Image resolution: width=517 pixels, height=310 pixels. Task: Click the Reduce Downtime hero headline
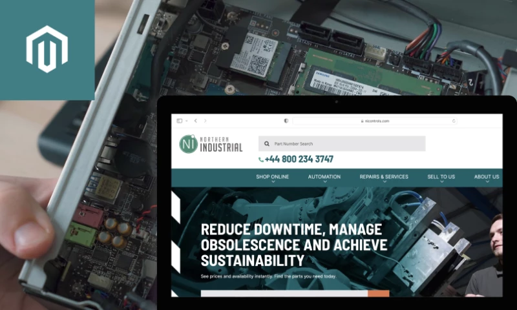294,245
